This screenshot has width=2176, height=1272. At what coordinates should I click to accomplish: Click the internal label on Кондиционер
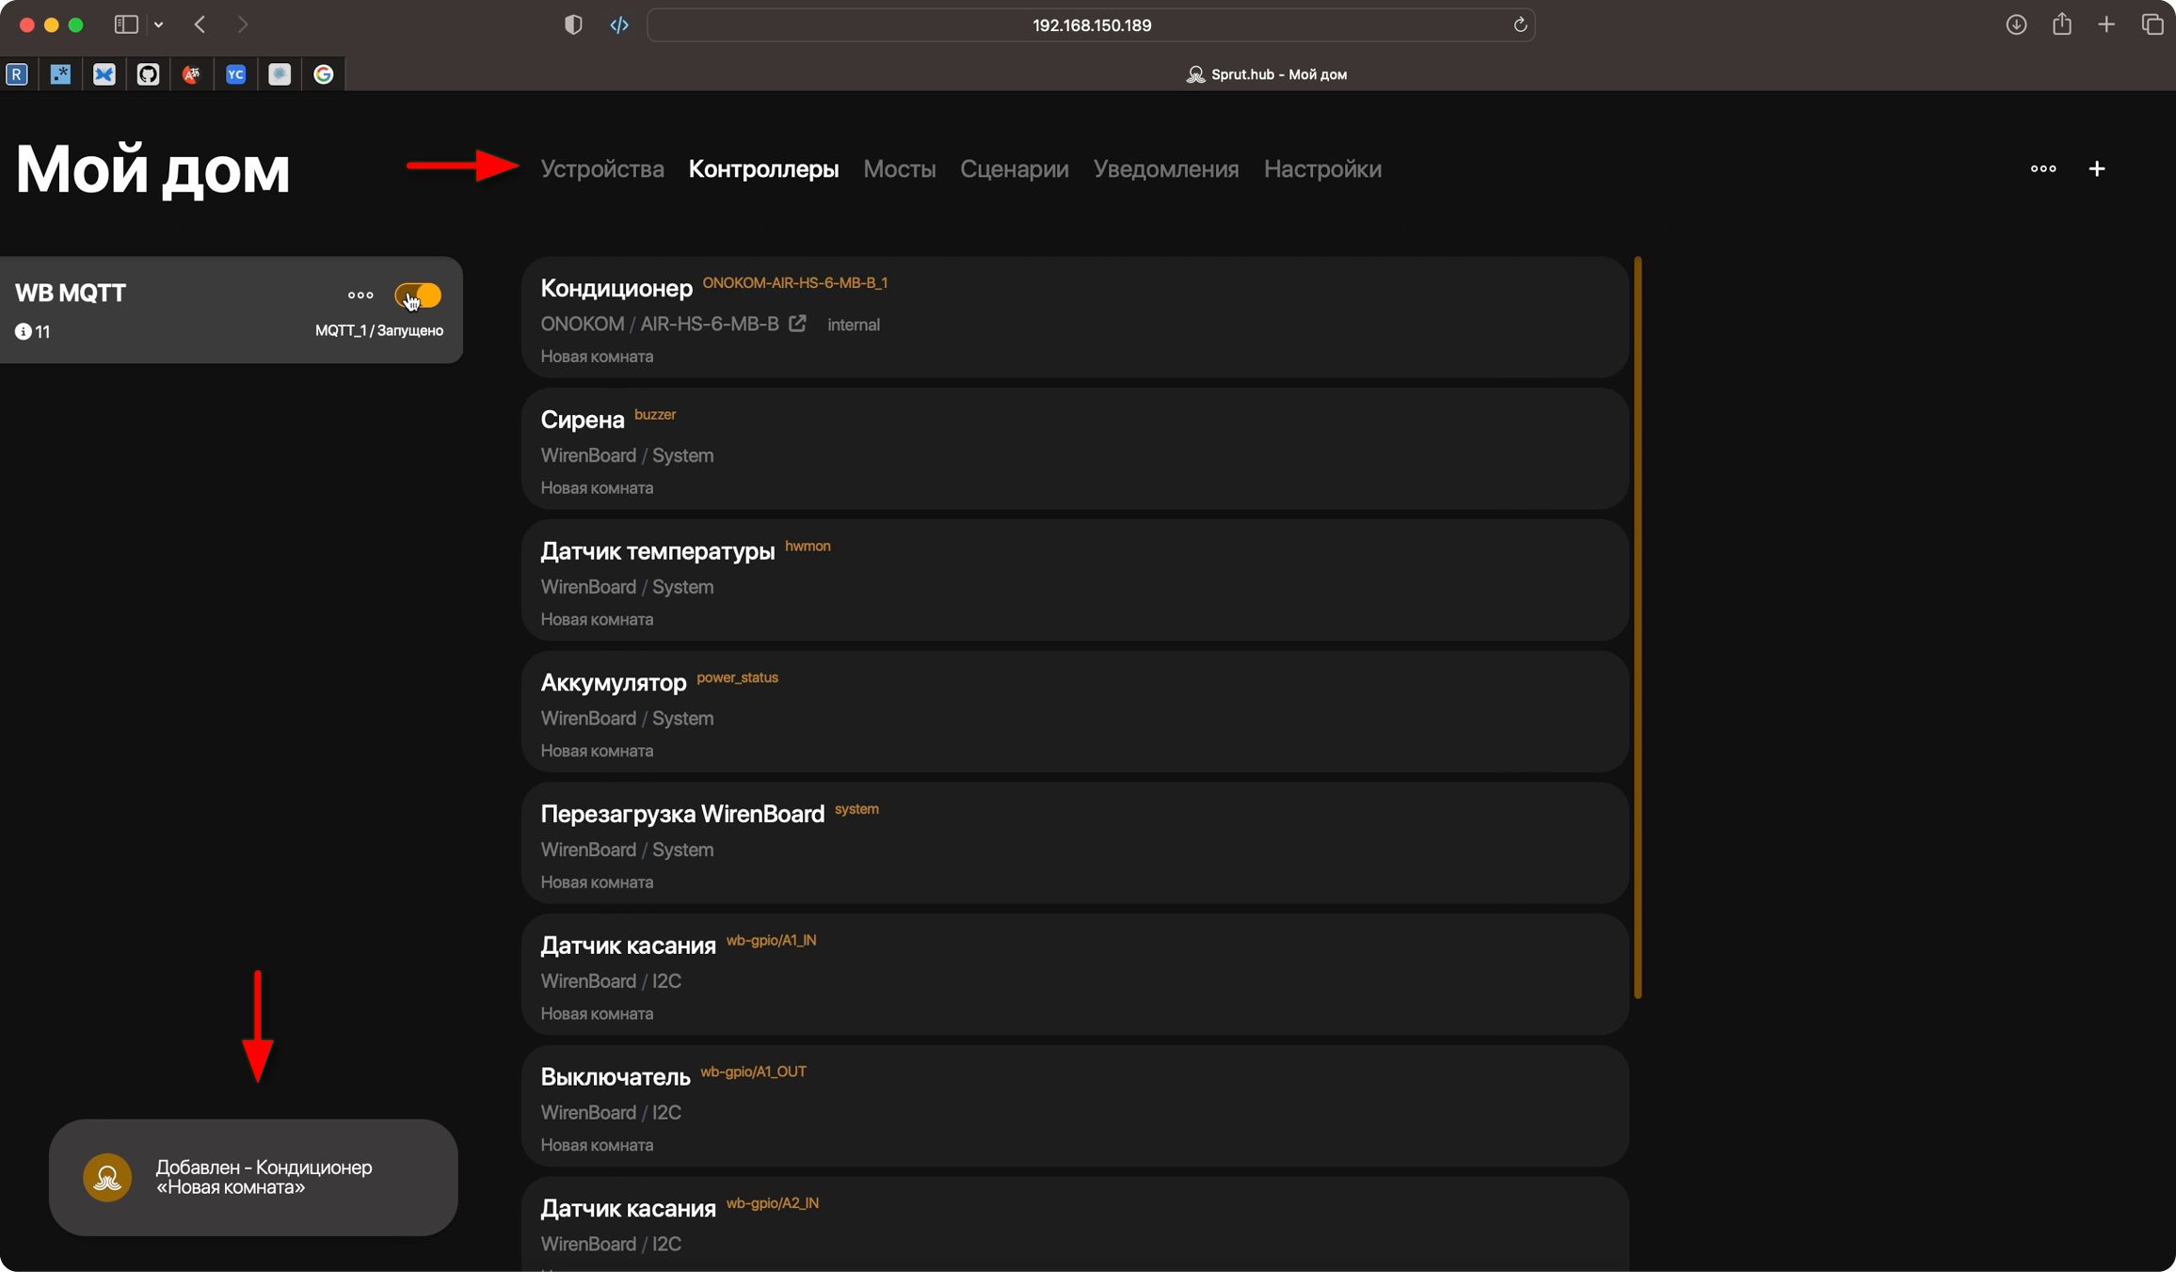click(x=854, y=325)
